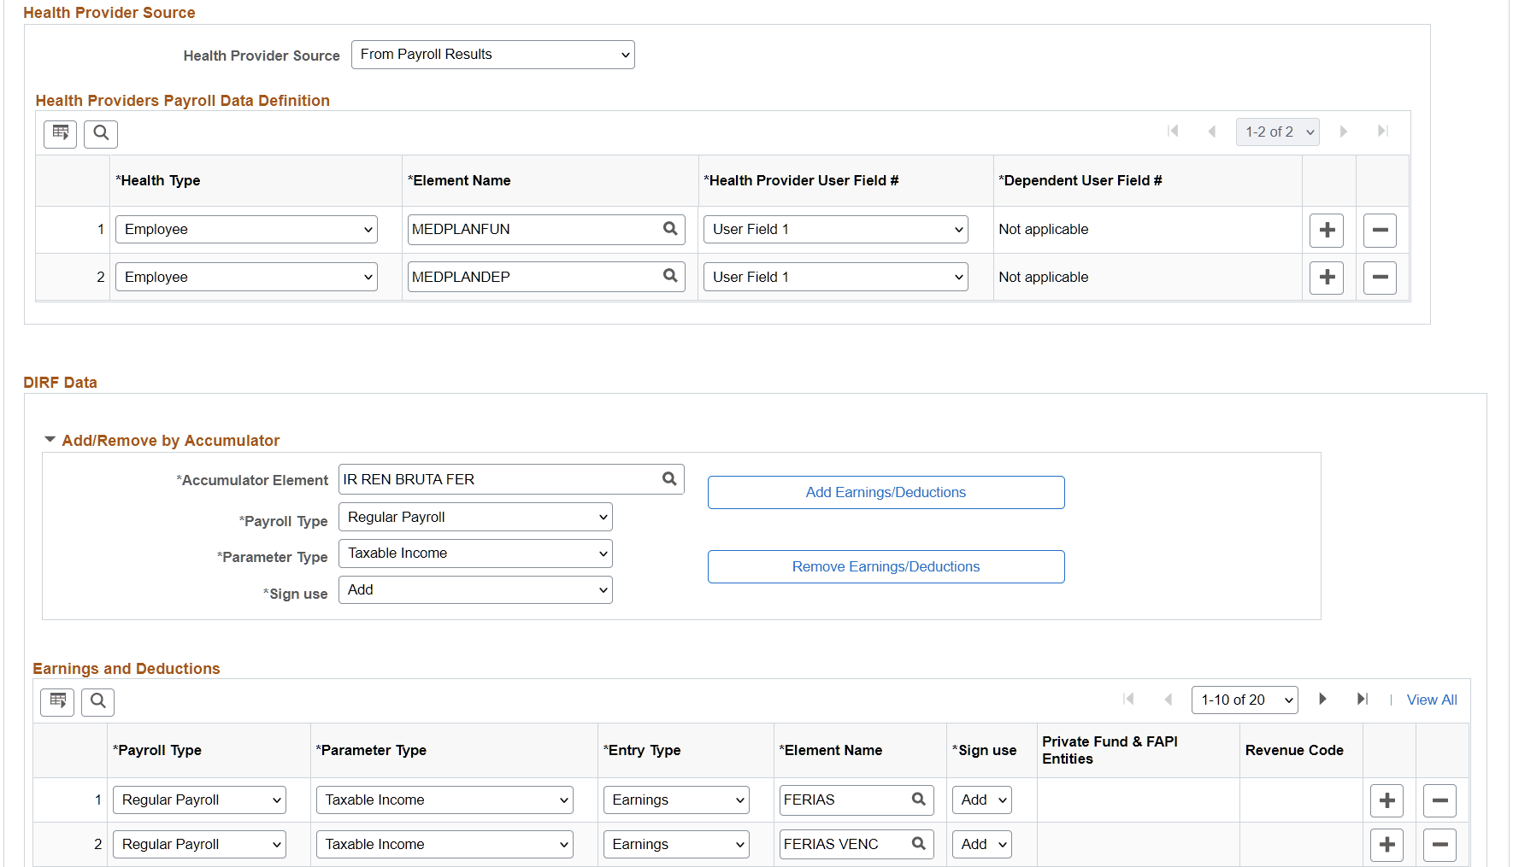Open the lookup for MEDPLANDEP element
1513x867 pixels.
pyautogui.click(x=669, y=276)
